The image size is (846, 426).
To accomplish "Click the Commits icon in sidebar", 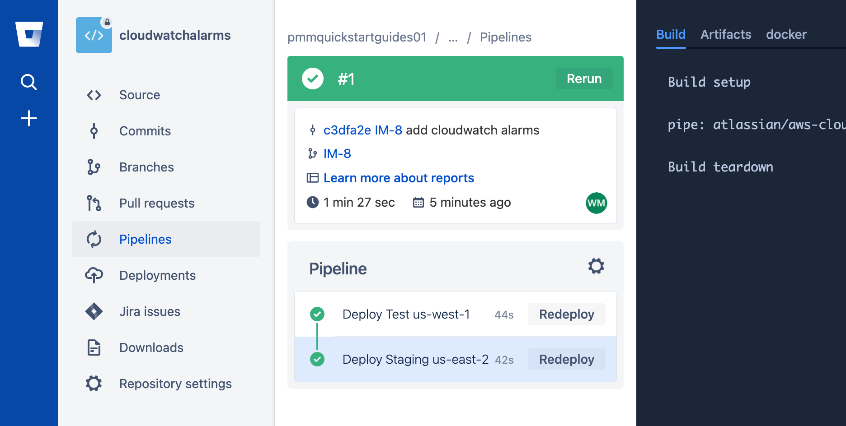I will pyautogui.click(x=94, y=131).
